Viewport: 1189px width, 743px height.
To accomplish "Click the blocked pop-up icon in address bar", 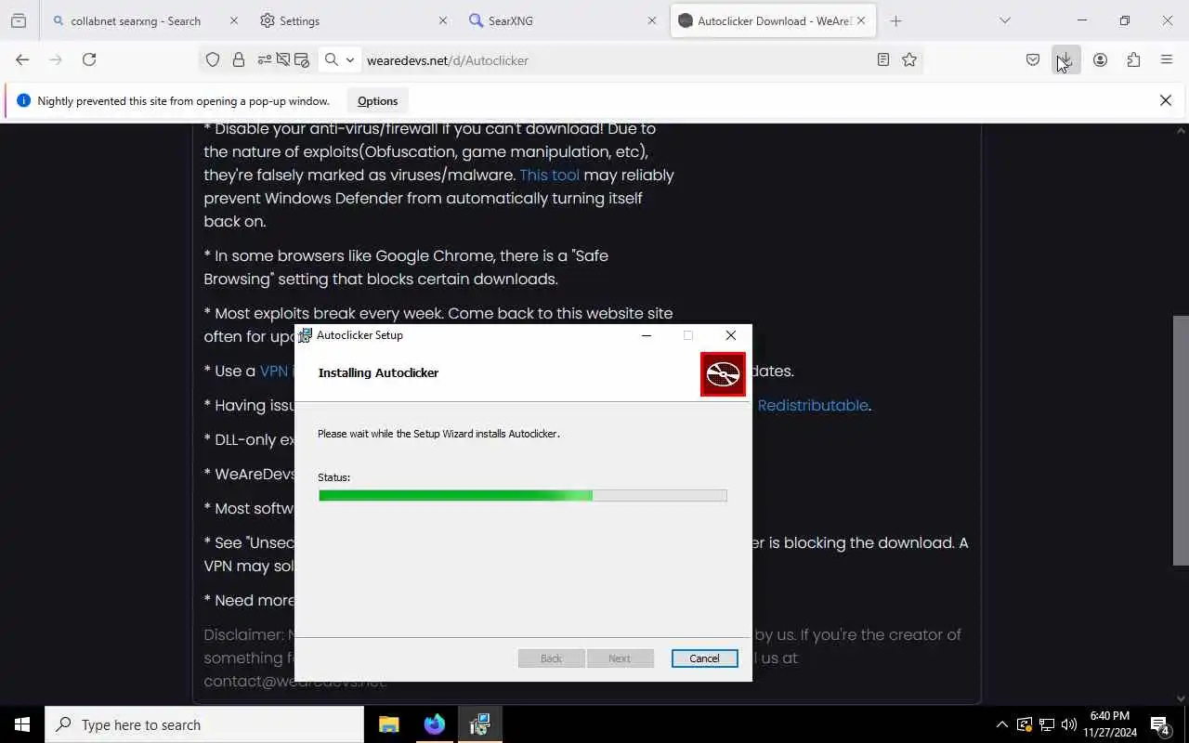I will [x=301, y=59].
